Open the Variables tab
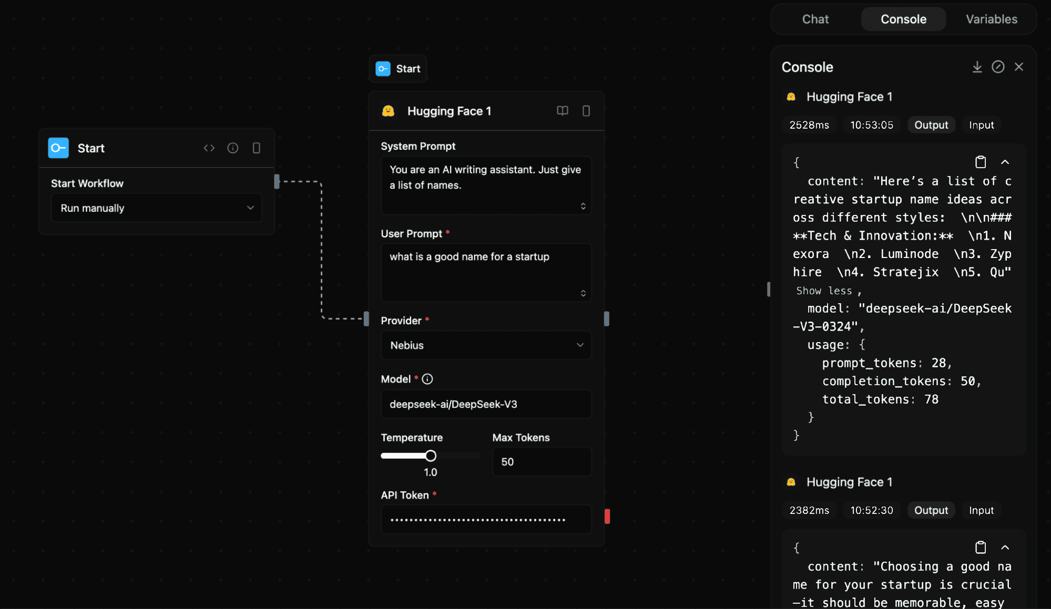The width and height of the screenshot is (1051, 609). (991, 19)
